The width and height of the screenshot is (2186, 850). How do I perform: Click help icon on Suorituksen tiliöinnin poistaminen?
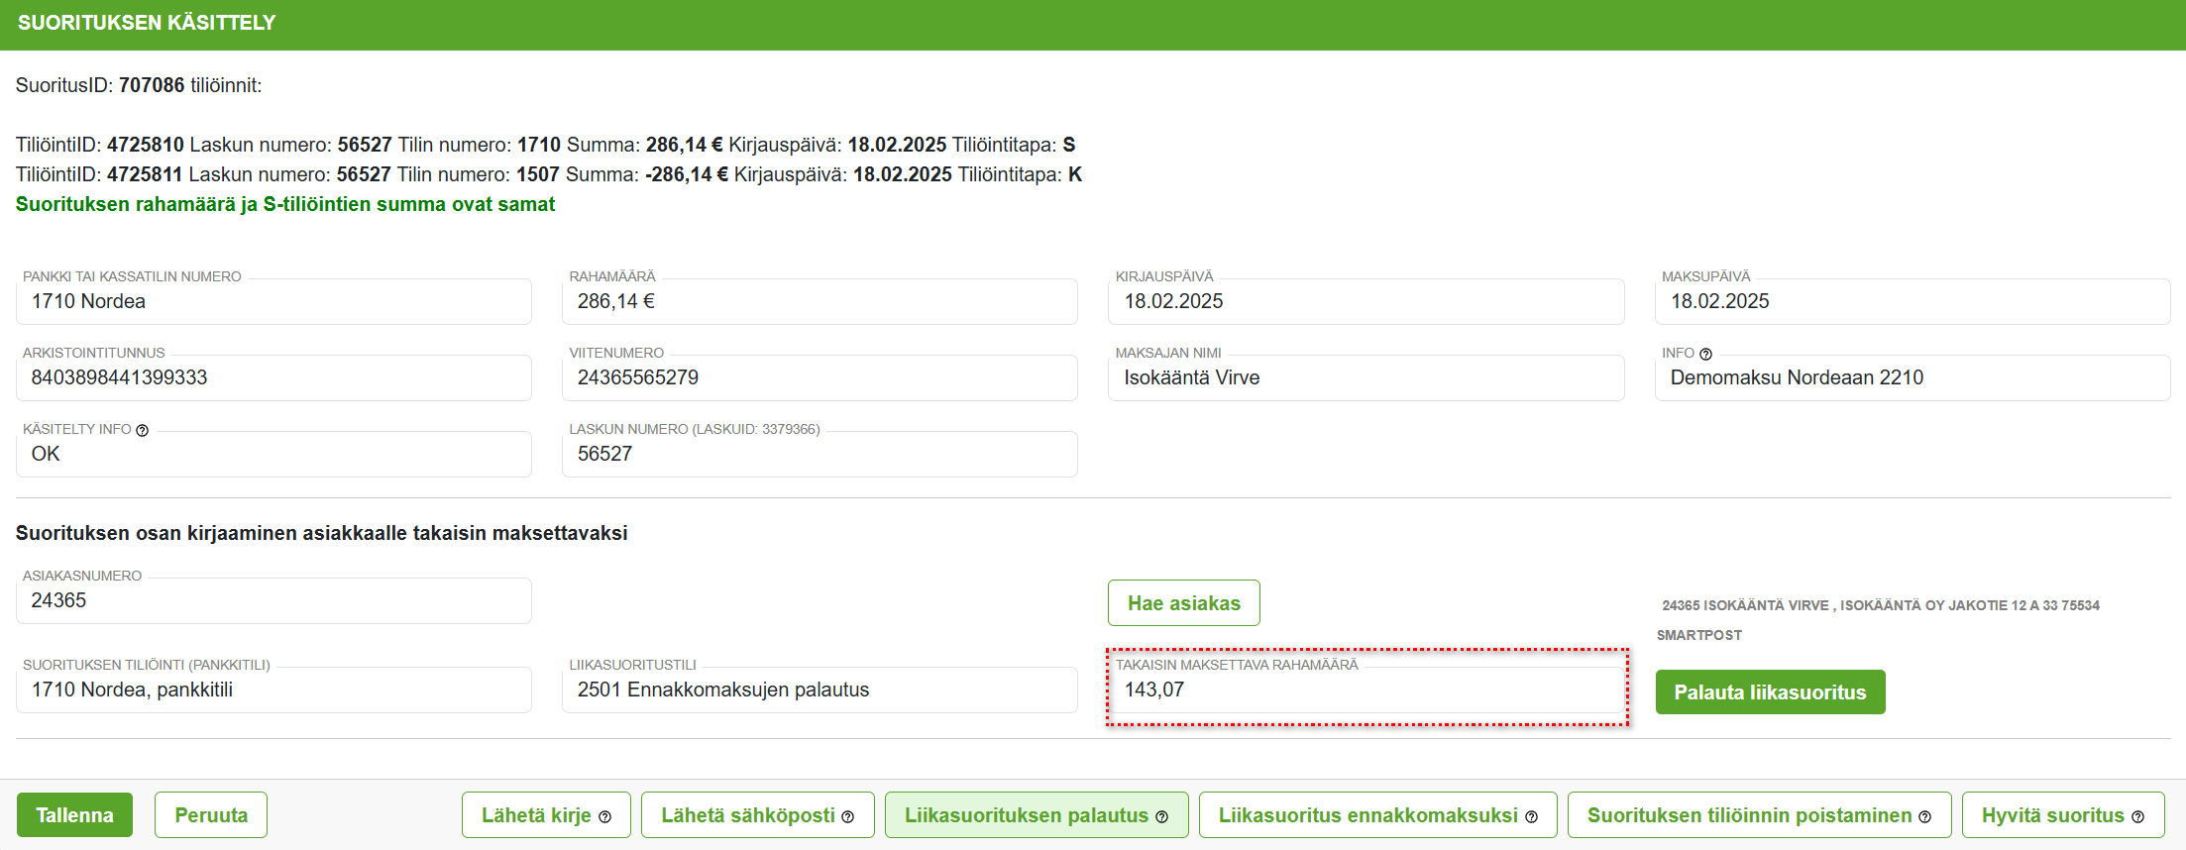click(x=1924, y=816)
